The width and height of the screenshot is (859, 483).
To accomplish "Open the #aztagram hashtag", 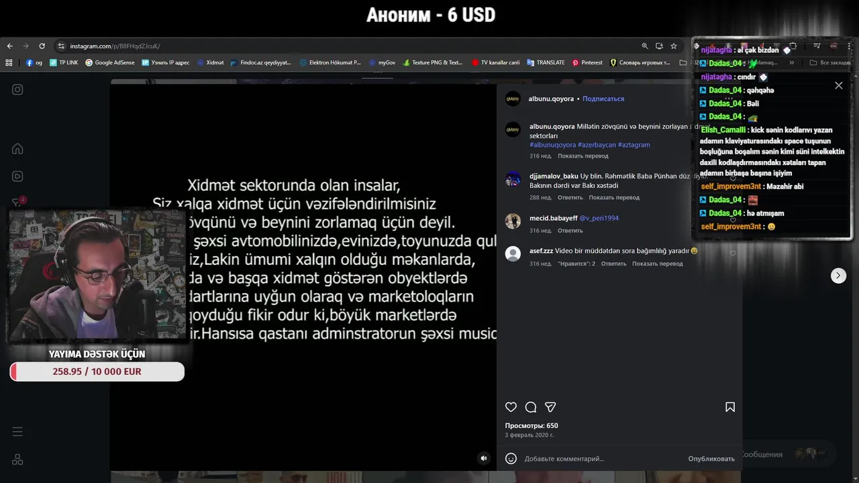I will click(x=634, y=145).
